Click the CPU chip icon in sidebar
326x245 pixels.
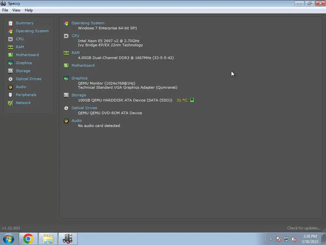11,39
